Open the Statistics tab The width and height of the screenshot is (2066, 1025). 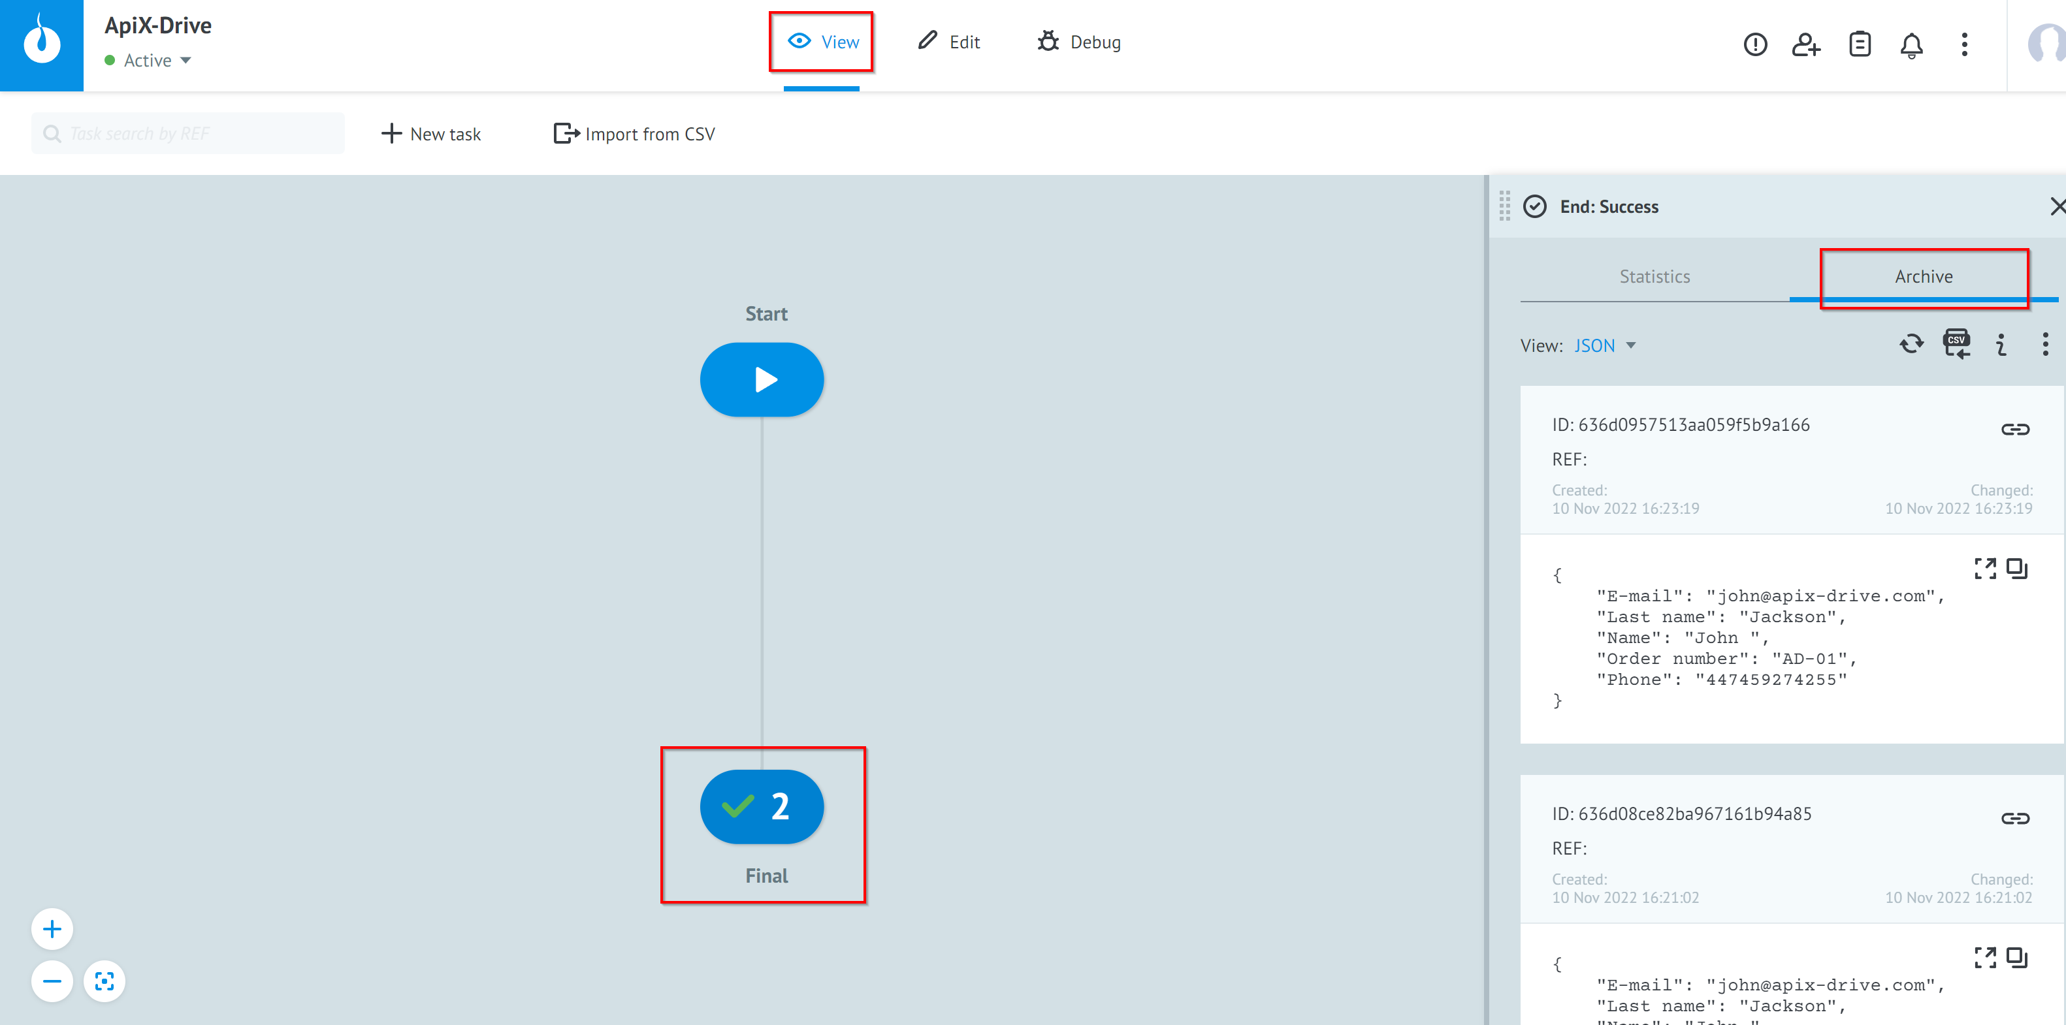coord(1654,276)
